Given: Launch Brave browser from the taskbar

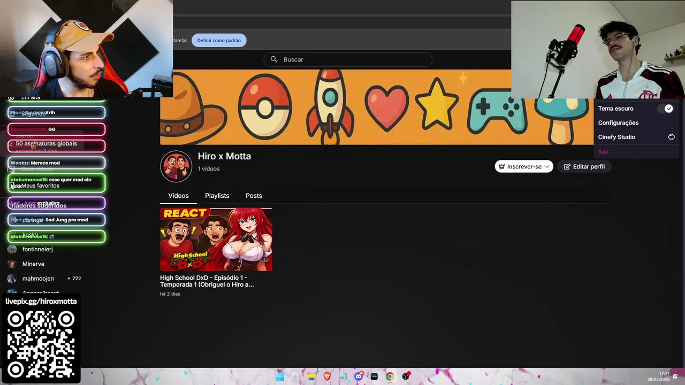Looking at the screenshot, I should point(327,376).
